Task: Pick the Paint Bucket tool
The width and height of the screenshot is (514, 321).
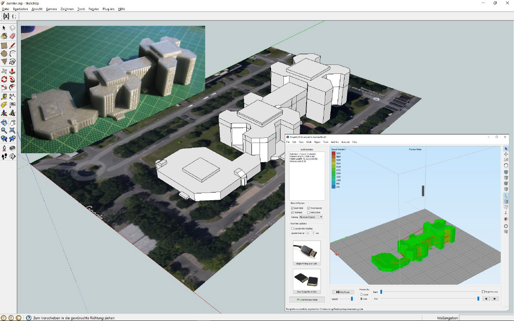Action: (4, 36)
